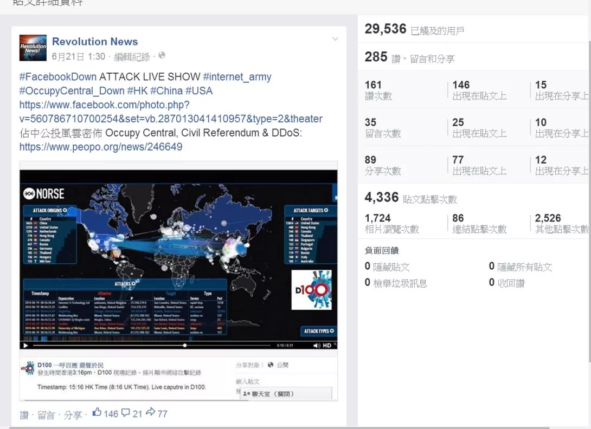Click 86 連結點擊次數 stat
This screenshot has width=591, height=429.
(479, 223)
